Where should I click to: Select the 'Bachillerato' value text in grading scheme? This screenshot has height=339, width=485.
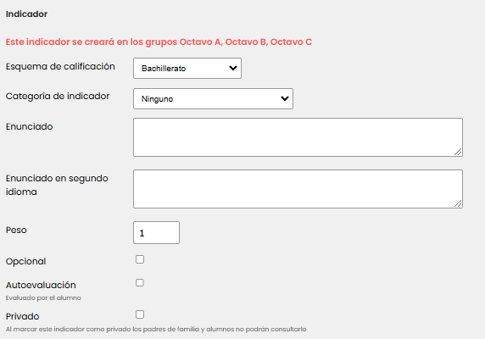pos(164,69)
